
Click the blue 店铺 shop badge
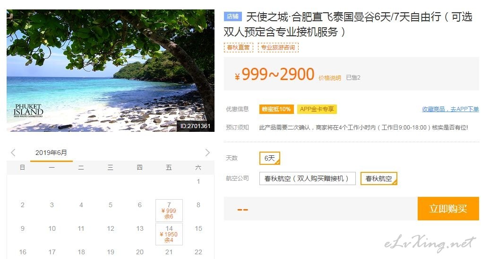(233, 16)
